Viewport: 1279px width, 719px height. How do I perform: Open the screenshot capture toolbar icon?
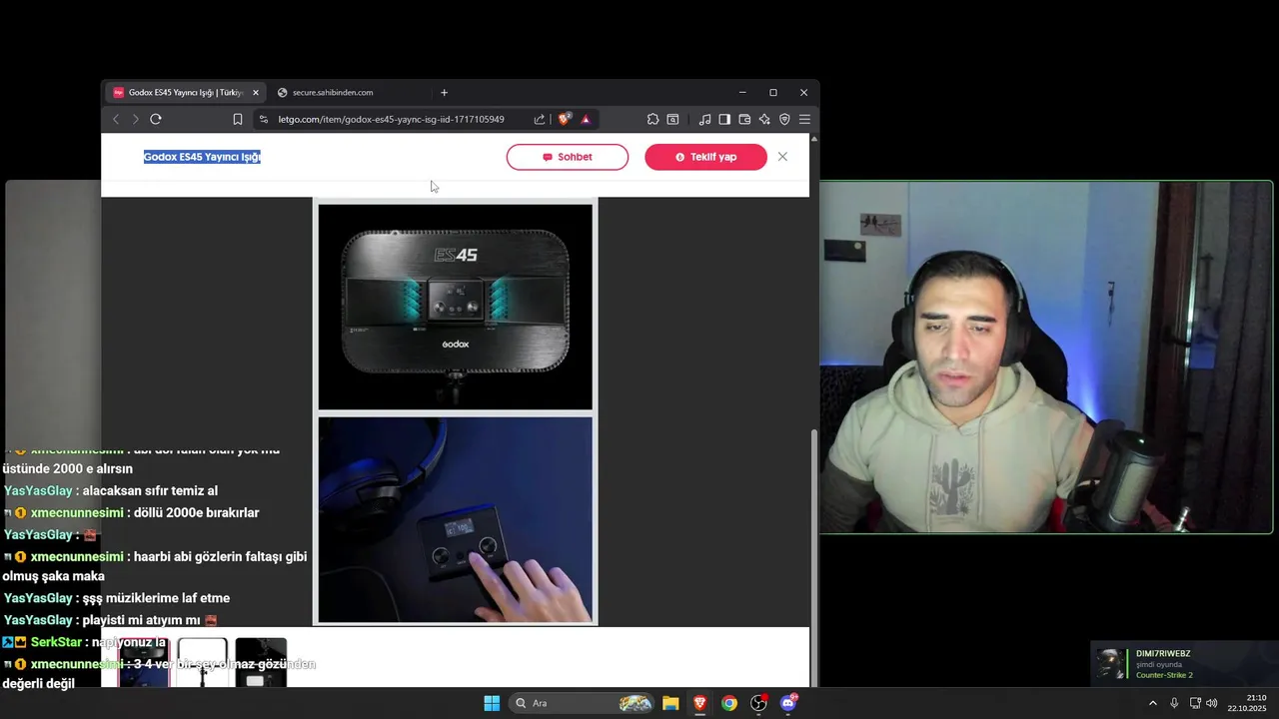click(672, 119)
